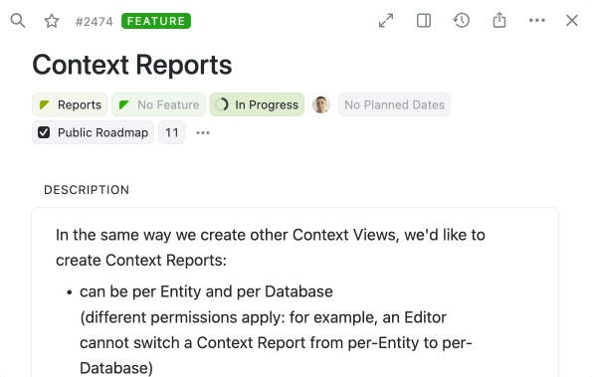592x377 pixels.
Task: Toggle the Public Roadmap checkbox
Action: click(44, 132)
